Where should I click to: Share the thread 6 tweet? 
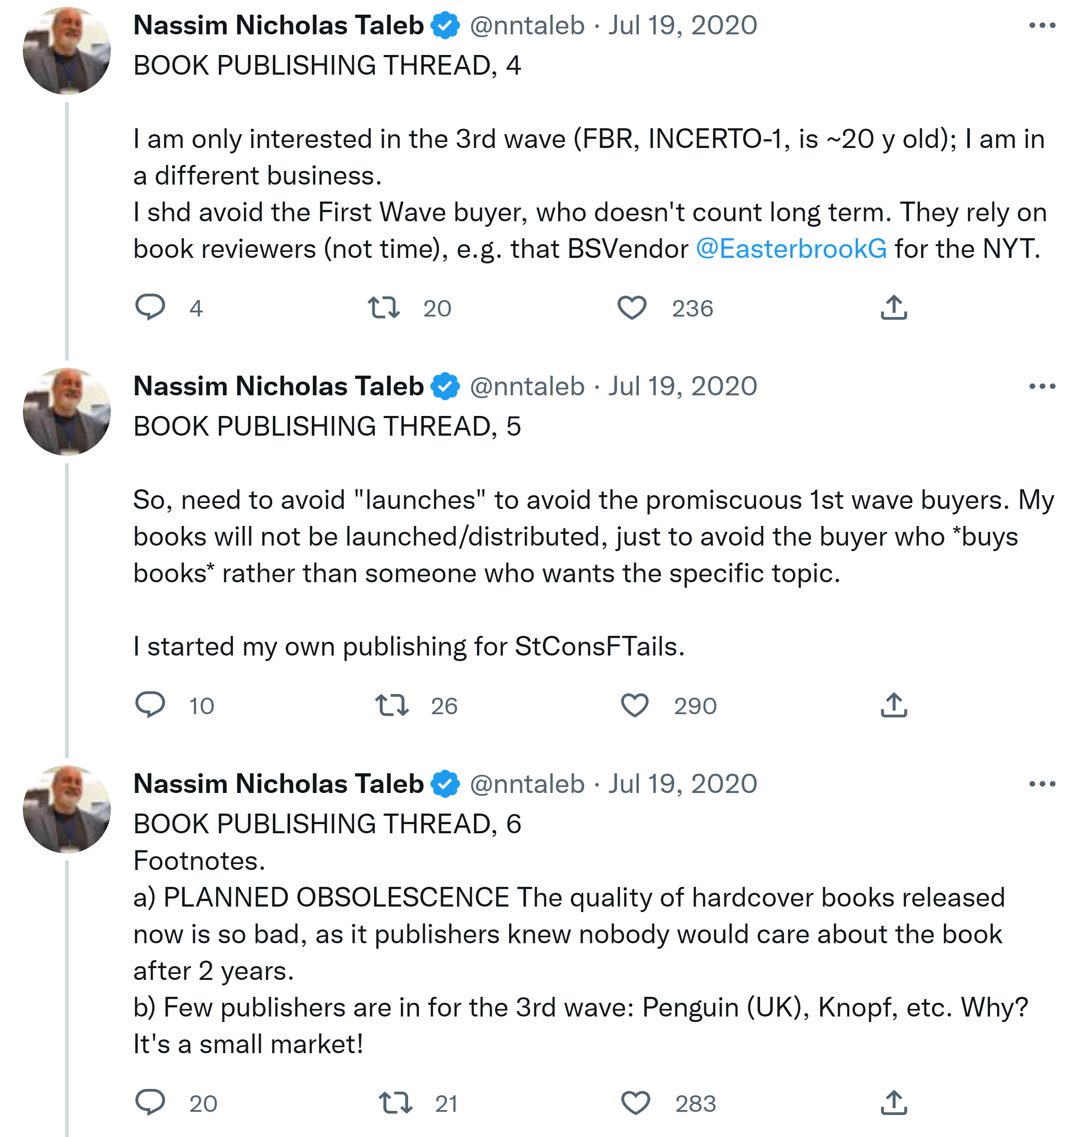tap(894, 1103)
